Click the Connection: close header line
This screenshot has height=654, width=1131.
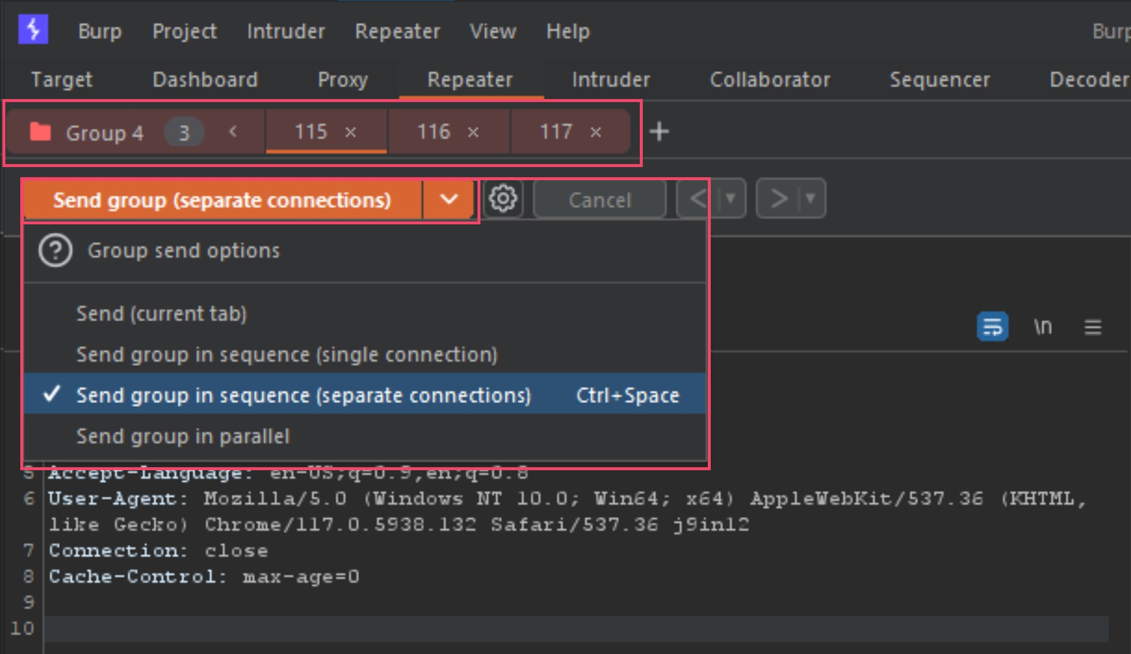(x=158, y=550)
